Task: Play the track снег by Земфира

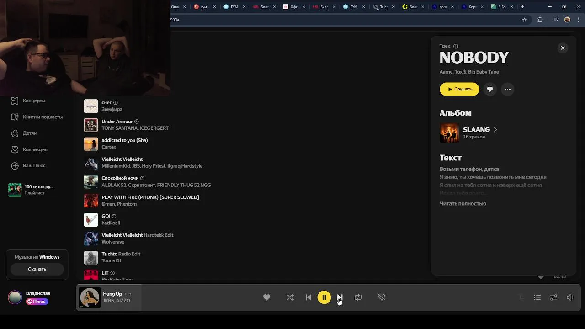Action: point(106,103)
